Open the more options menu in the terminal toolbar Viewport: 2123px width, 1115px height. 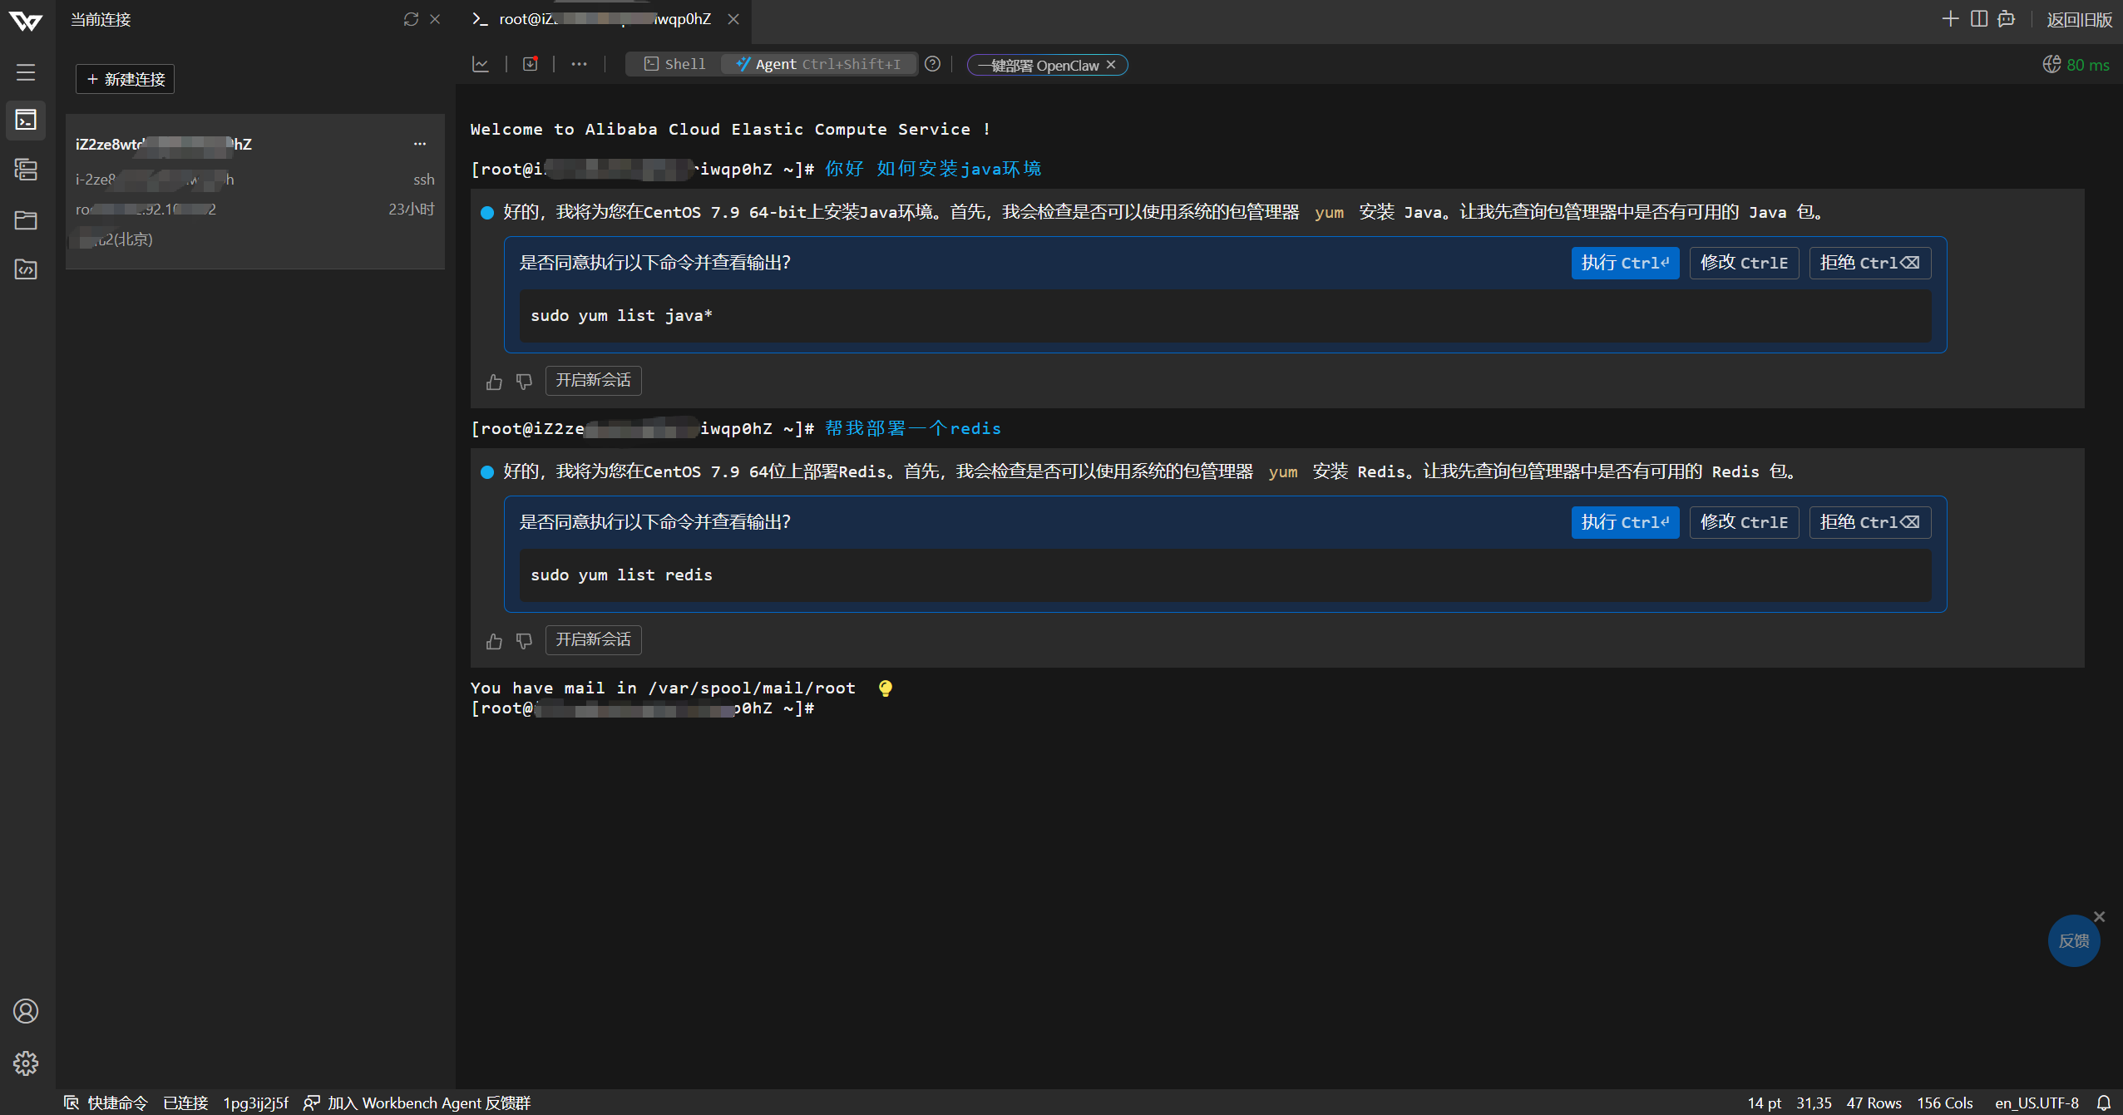pyautogui.click(x=579, y=64)
